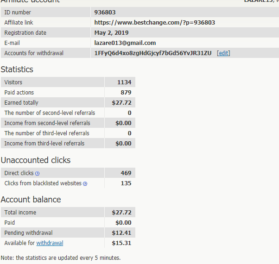Click the edit link for withdrawal accounts
The height and width of the screenshot is (264, 279).
coord(223,53)
